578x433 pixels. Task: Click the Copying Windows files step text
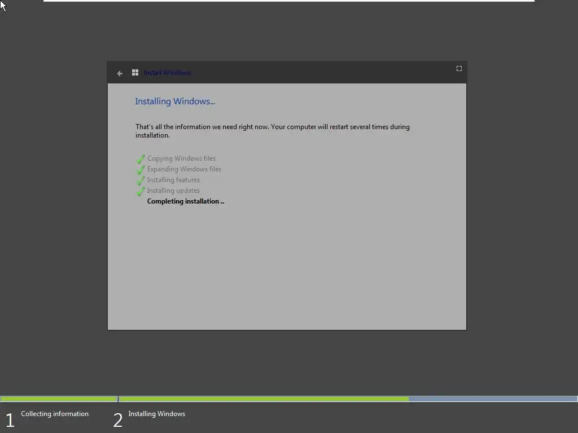click(x=181, y=158)
